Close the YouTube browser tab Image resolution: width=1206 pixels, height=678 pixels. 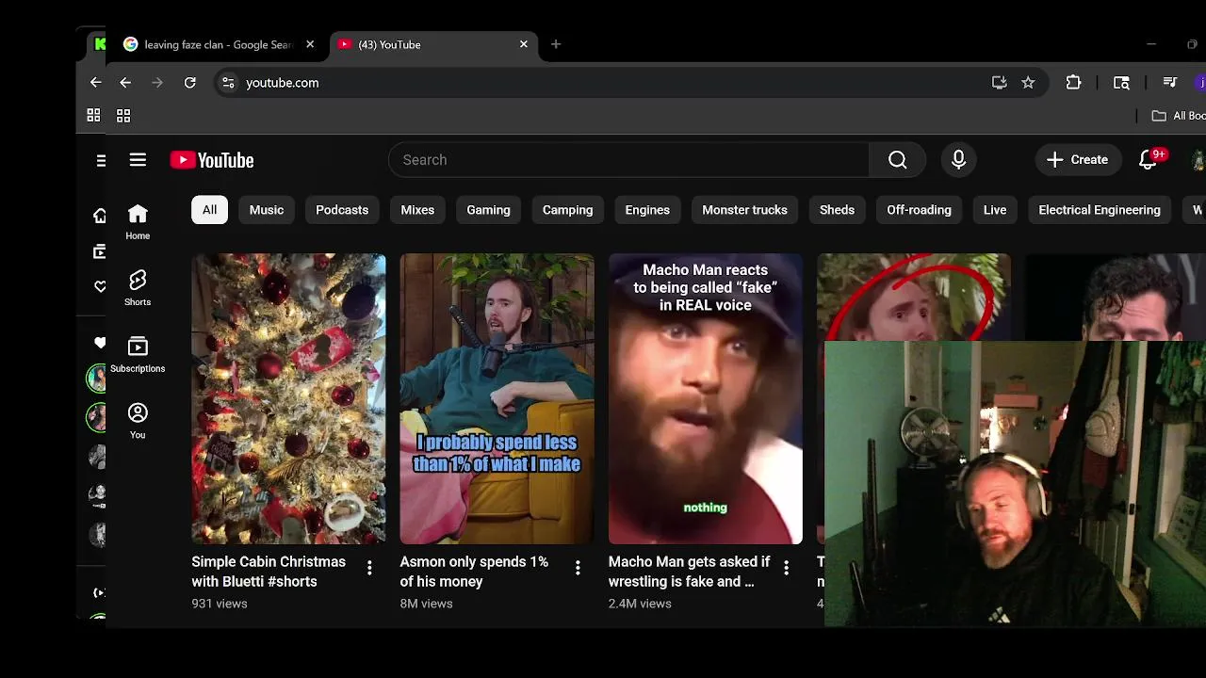(x=524, y=44)
